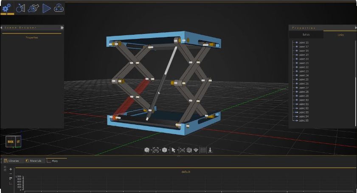Toggle the ground plane icon
This screenshot has height=193, width=357.
click(196, 150)
